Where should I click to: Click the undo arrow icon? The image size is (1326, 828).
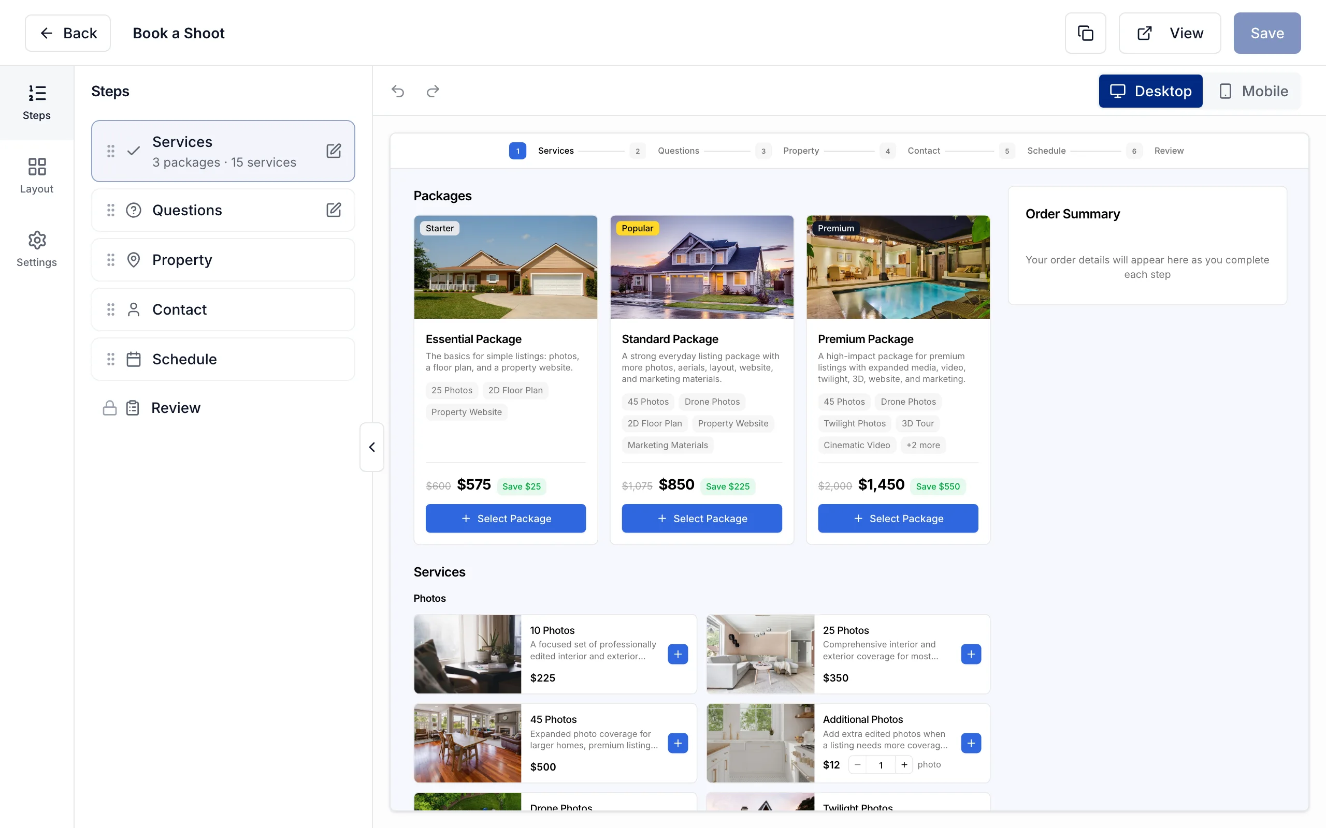click(398, 91)
